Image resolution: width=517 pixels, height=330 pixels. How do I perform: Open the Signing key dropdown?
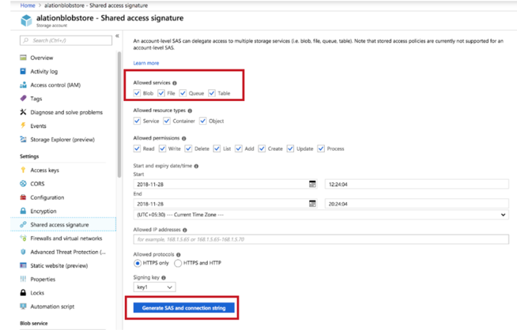click(x=154, y=287)
